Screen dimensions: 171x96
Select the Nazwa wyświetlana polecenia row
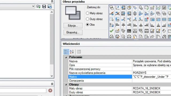120,73
